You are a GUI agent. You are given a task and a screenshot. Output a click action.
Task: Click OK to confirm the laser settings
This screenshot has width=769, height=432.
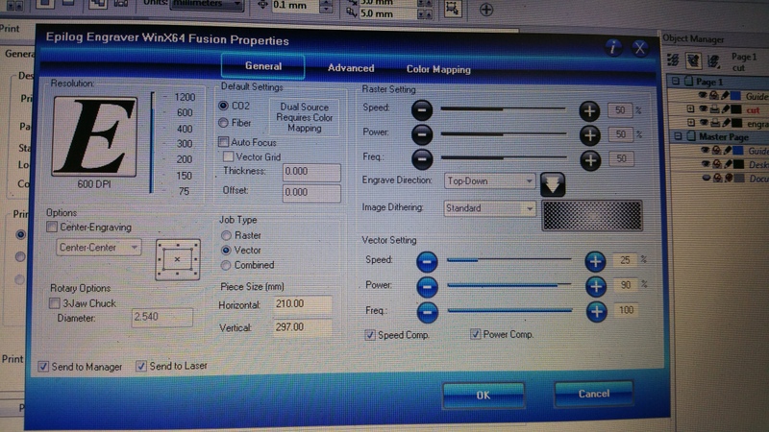484,395
